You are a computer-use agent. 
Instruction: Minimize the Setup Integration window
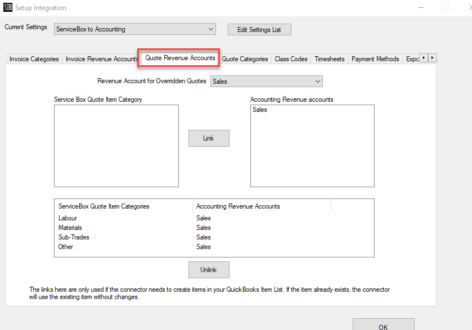(x=421, y=7)
